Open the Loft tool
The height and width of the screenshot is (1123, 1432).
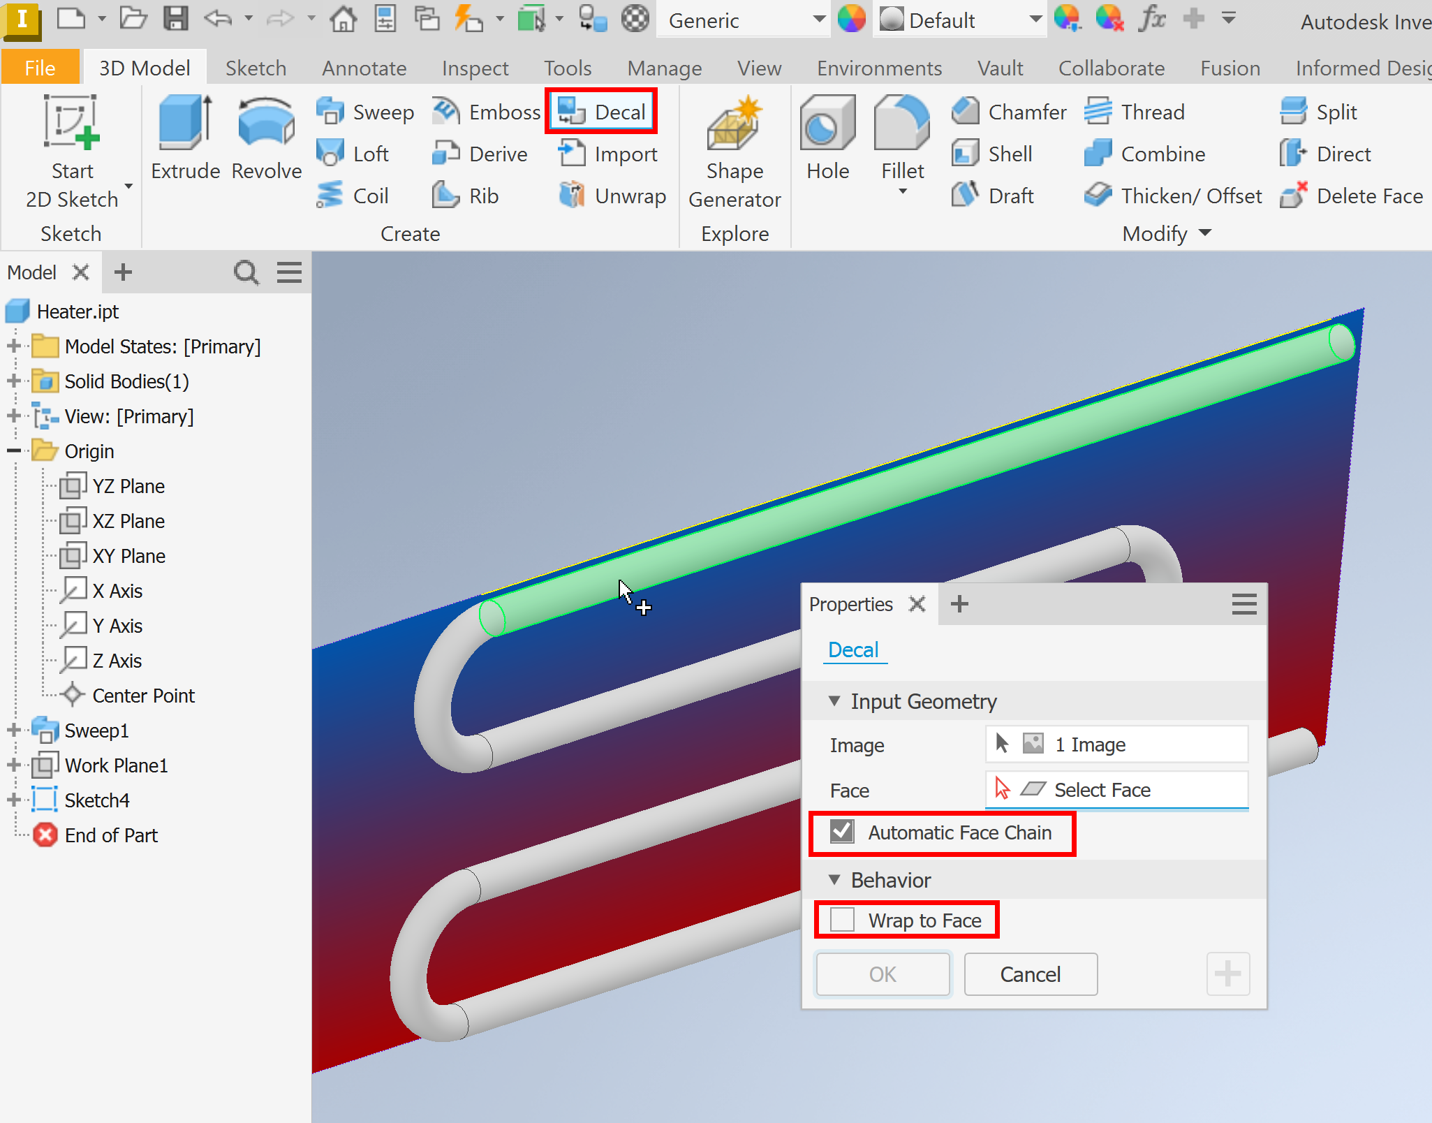coord(355,153)
